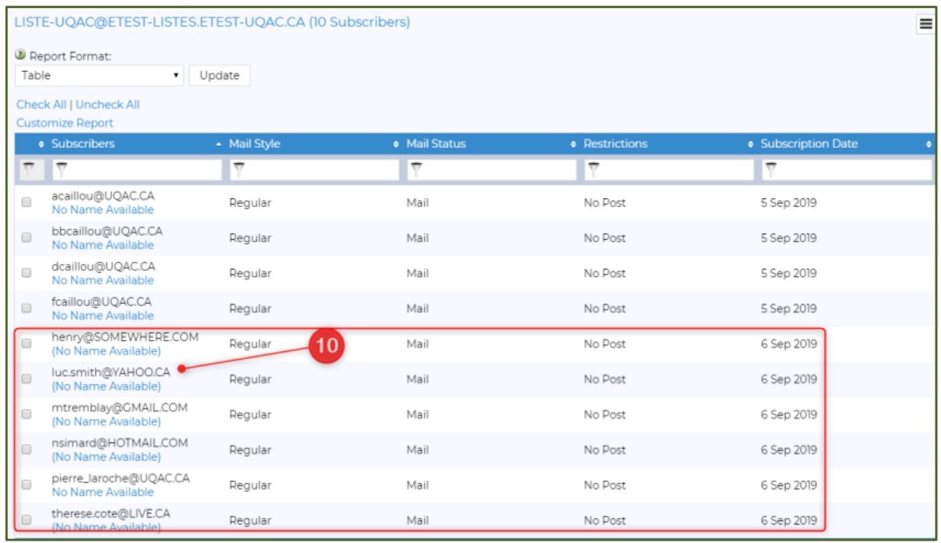Check the box for acaillou@UQAC.CA
The height and width of the screenshot is (543, 941).
(26, 203)
